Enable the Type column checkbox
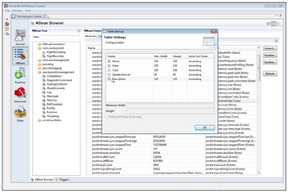Image resolution: width=289 pixels, height=193 pixels. 109,70
